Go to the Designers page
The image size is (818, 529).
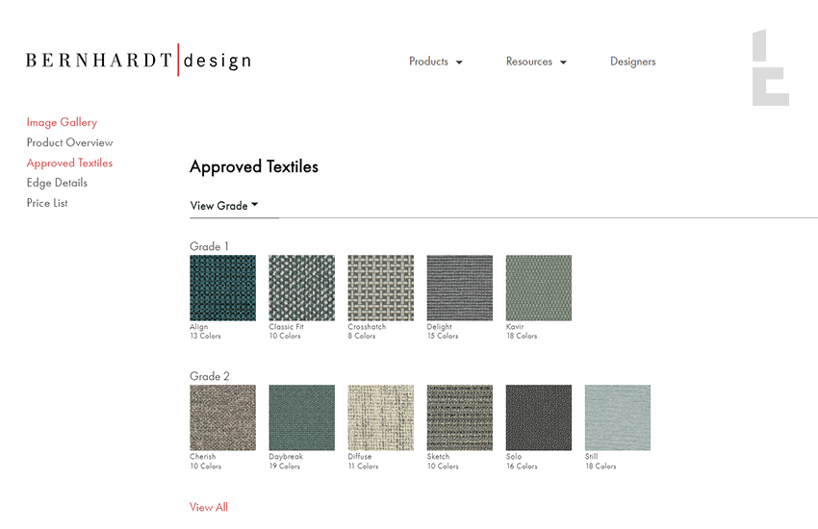[x=632, y=62]
